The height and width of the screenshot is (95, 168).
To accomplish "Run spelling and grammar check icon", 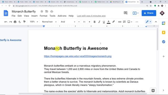I will (x=20, y=22).
